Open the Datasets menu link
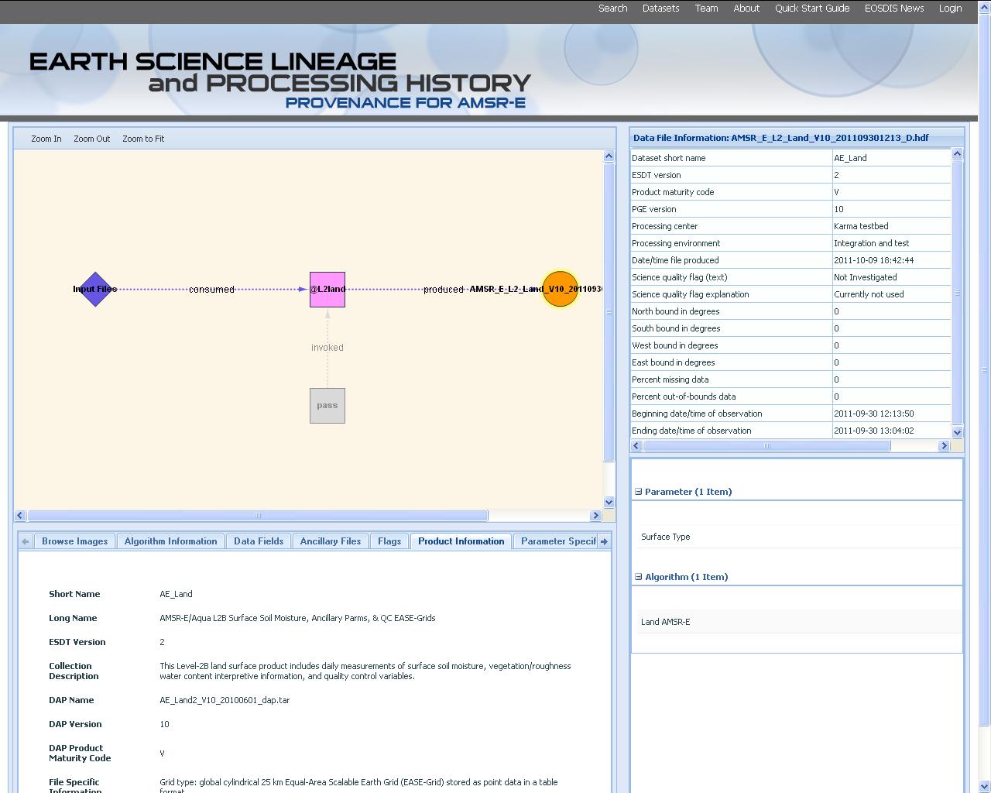991x793 pixels. [x=661, y=9]
